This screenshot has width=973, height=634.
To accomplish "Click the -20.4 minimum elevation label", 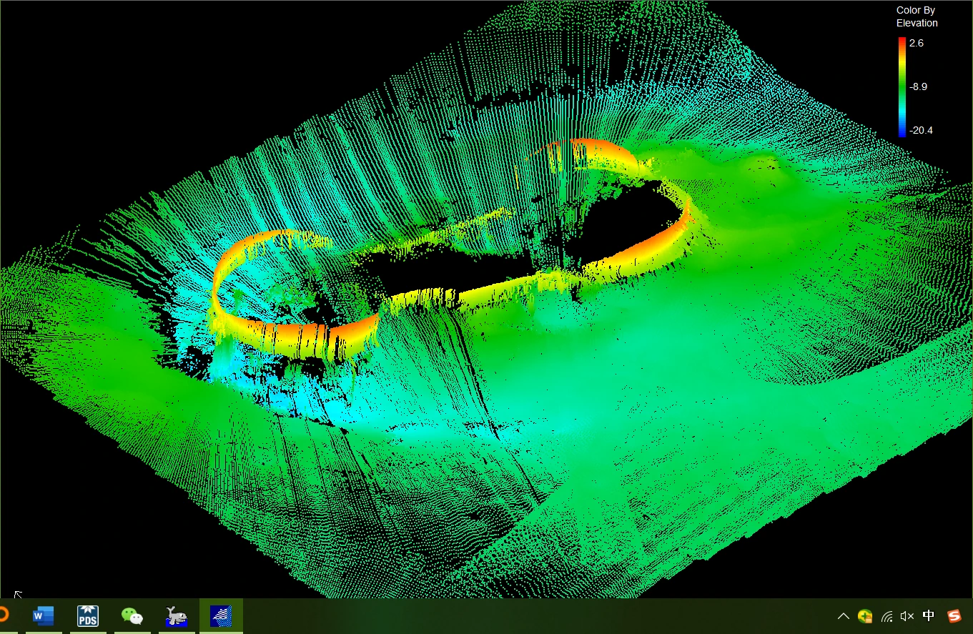I will 921,130.
